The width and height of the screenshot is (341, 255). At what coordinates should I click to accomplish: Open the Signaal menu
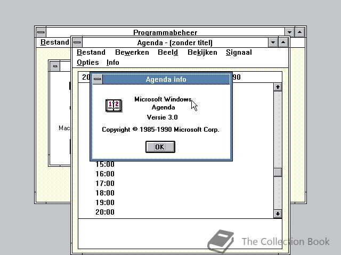click(x=239, y=53)
